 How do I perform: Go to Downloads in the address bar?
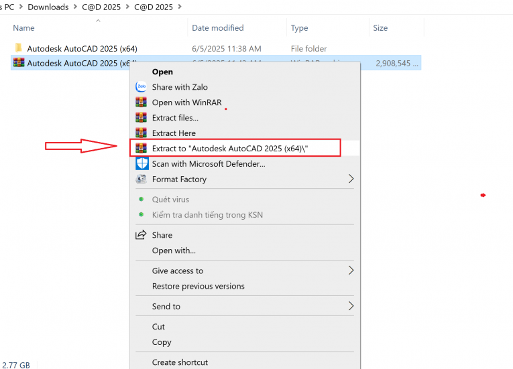point(48,7)
